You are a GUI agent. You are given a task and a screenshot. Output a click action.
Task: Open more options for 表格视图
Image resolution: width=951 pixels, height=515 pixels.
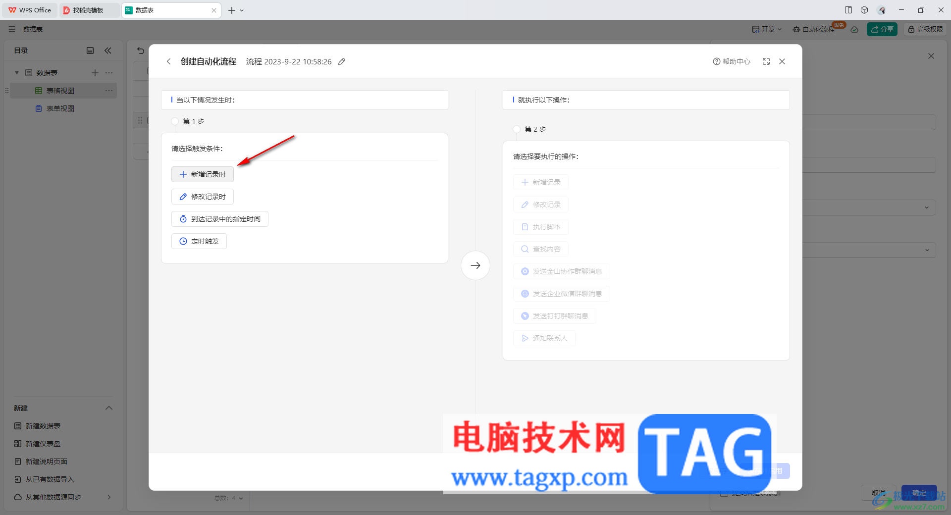pyautogui.click(x=109, y=91)
